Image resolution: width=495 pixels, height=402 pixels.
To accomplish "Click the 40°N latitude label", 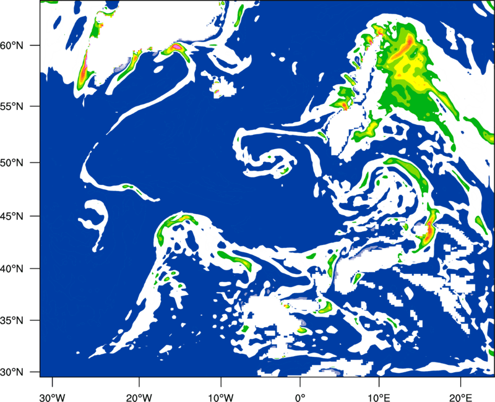I will (x=12, y=268).
